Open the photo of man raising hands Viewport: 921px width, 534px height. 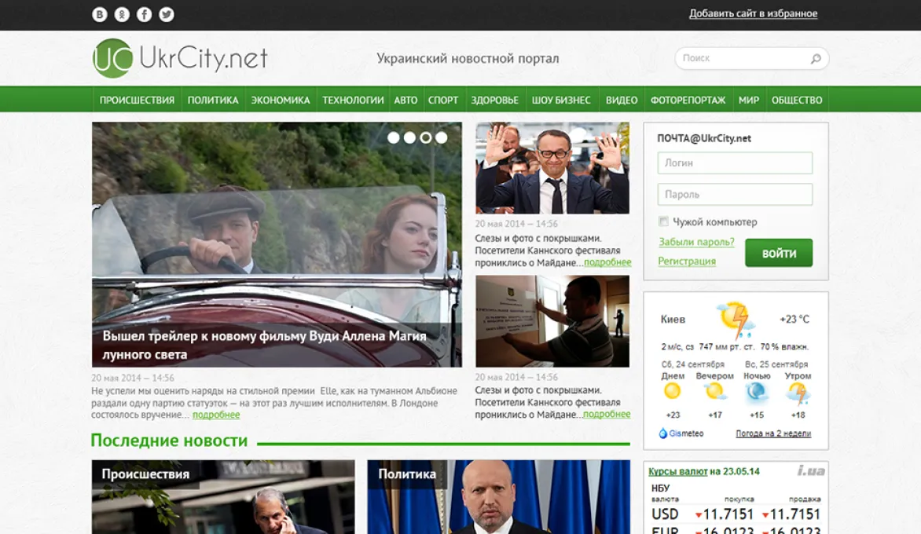(x=552, y=168)
